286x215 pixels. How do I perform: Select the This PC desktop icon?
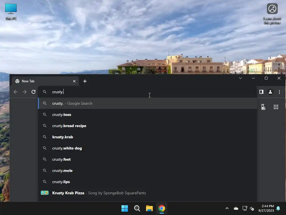click(11, 12)
